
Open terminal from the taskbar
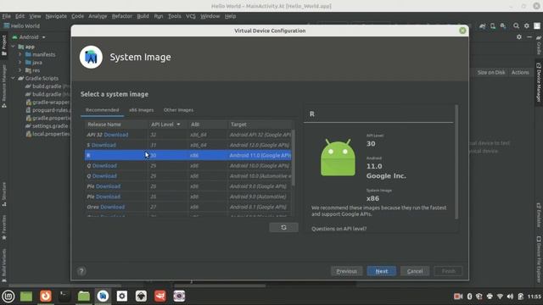[x=64, y=296]
